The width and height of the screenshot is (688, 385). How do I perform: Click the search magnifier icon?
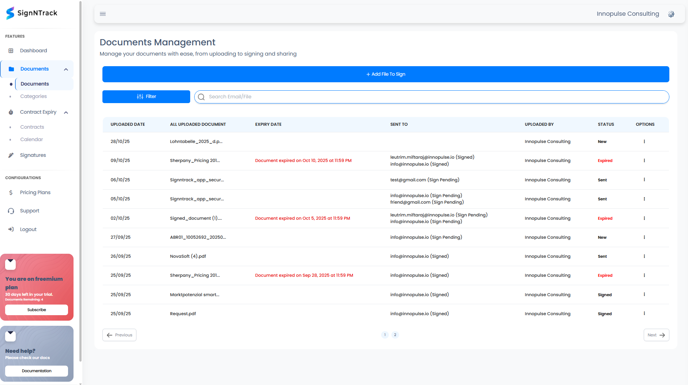click(x=201, y=97)
